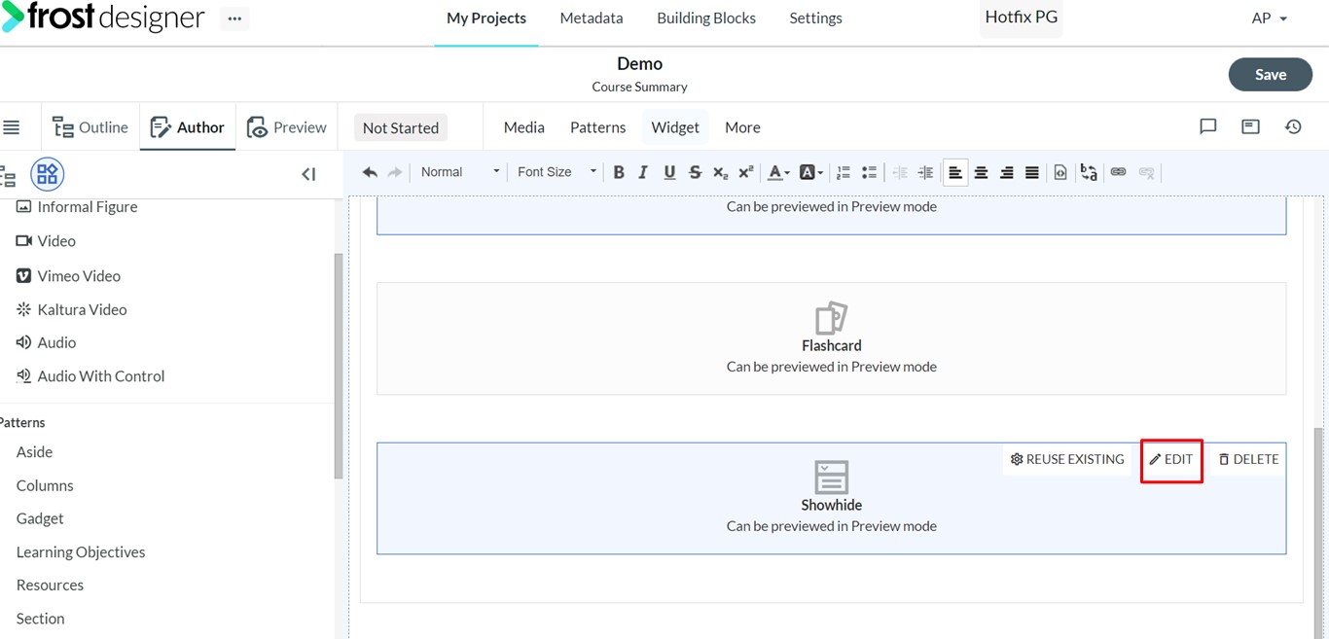
Task: Go to the Building Blocks tab
Action: [706, 18]
